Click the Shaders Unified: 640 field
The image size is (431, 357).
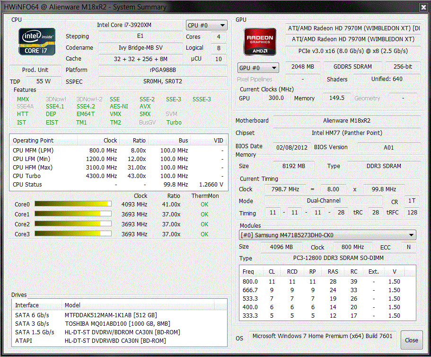click(387, 79)
